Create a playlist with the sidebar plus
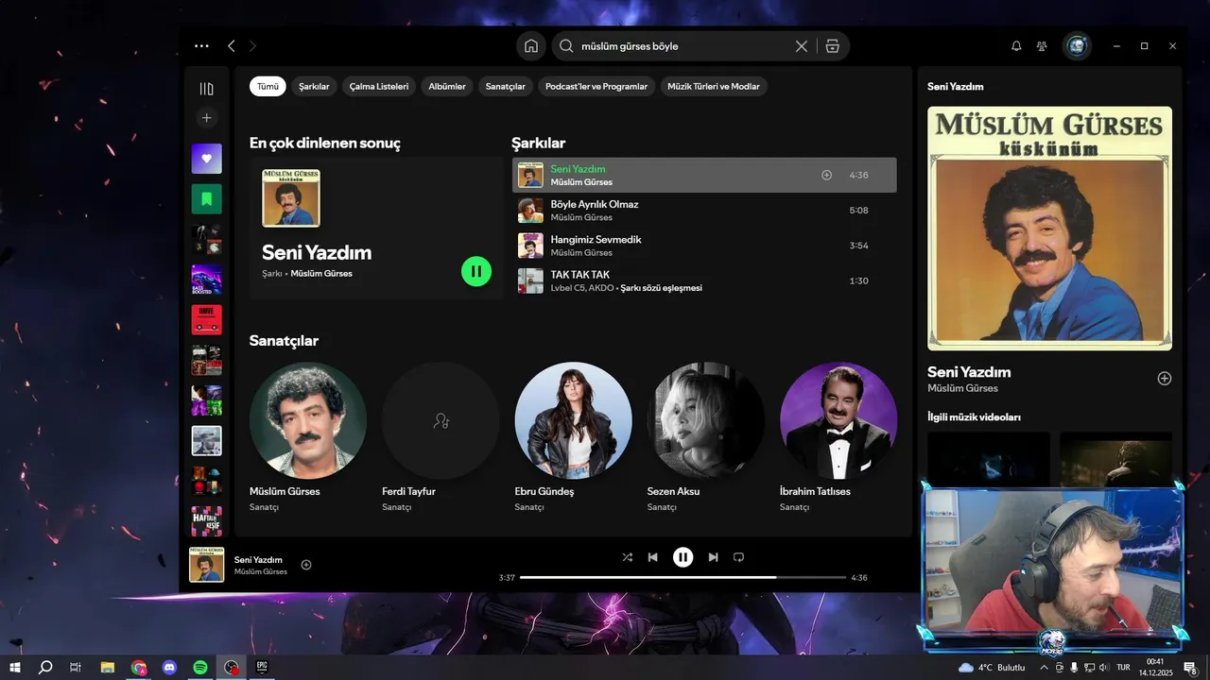1210x680 pixels. 207,118
